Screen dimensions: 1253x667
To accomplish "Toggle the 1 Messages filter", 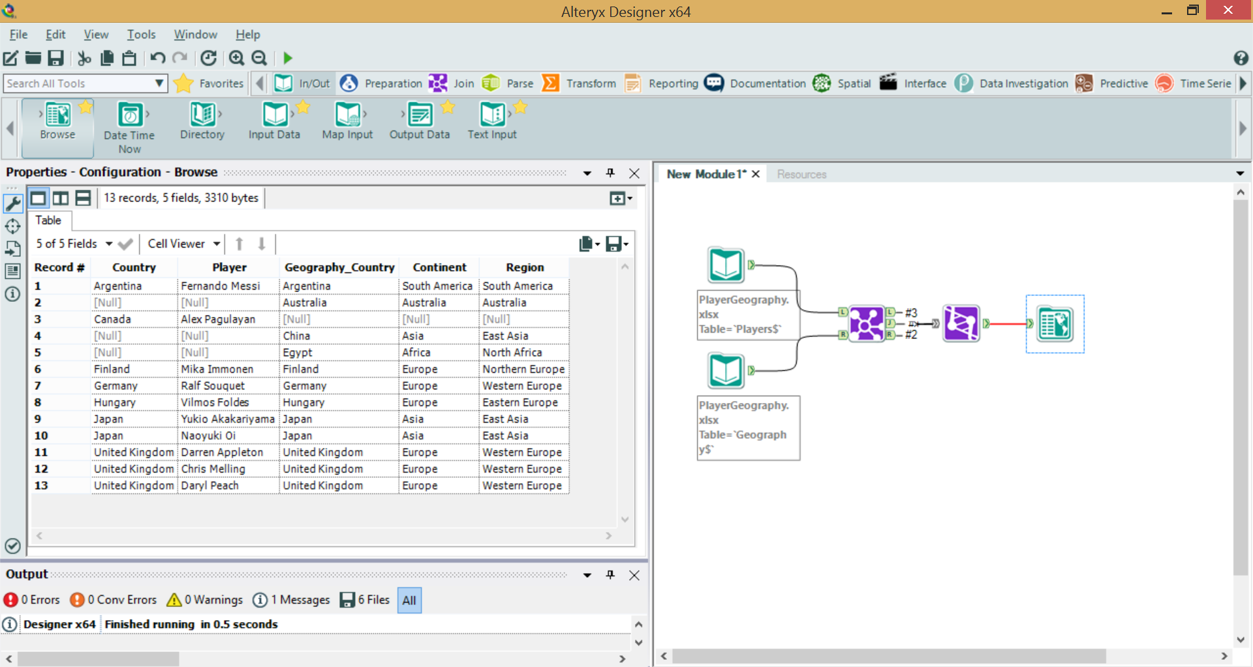I will pyautogui.click(x=291, y=600).
